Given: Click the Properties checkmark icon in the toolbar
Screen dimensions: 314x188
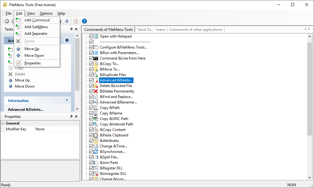Looking at the screenshot, I should (76, 21).
